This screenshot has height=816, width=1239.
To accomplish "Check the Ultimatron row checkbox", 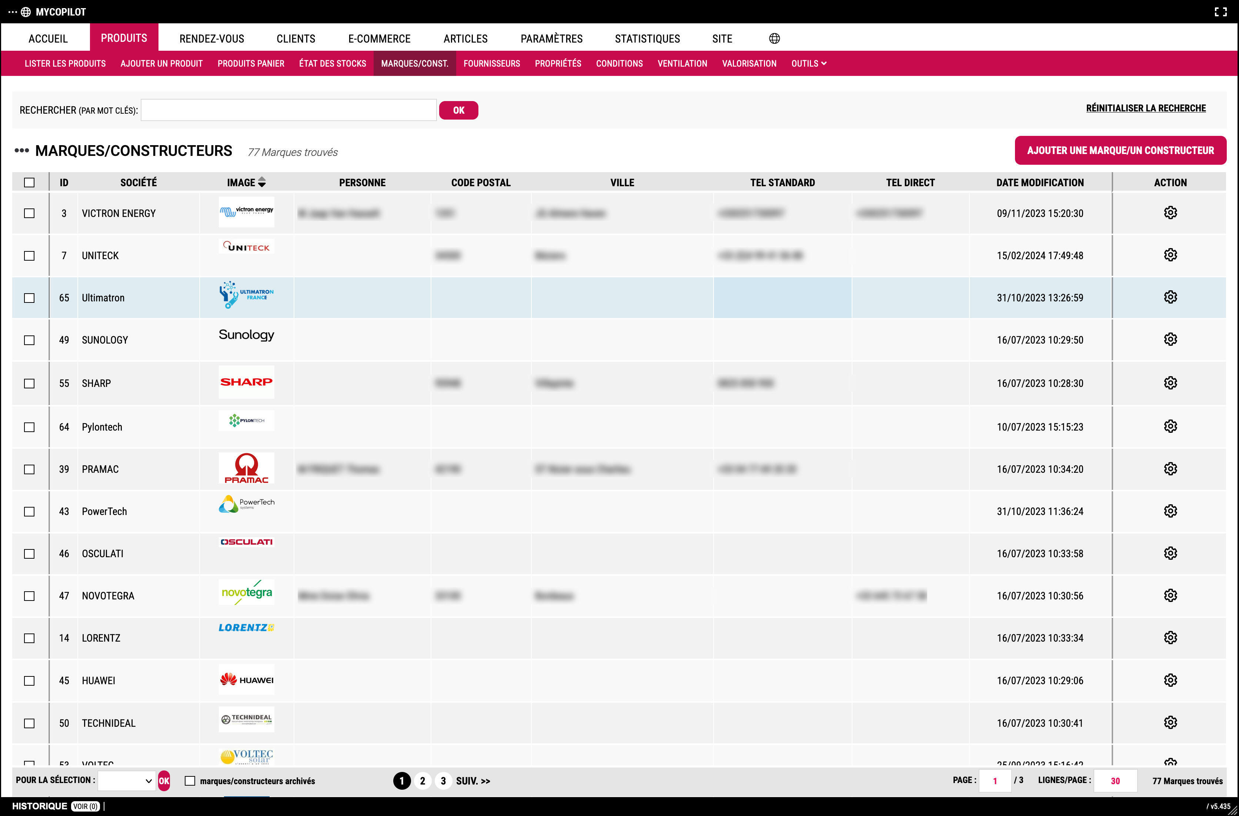I will tap(29, 298).
